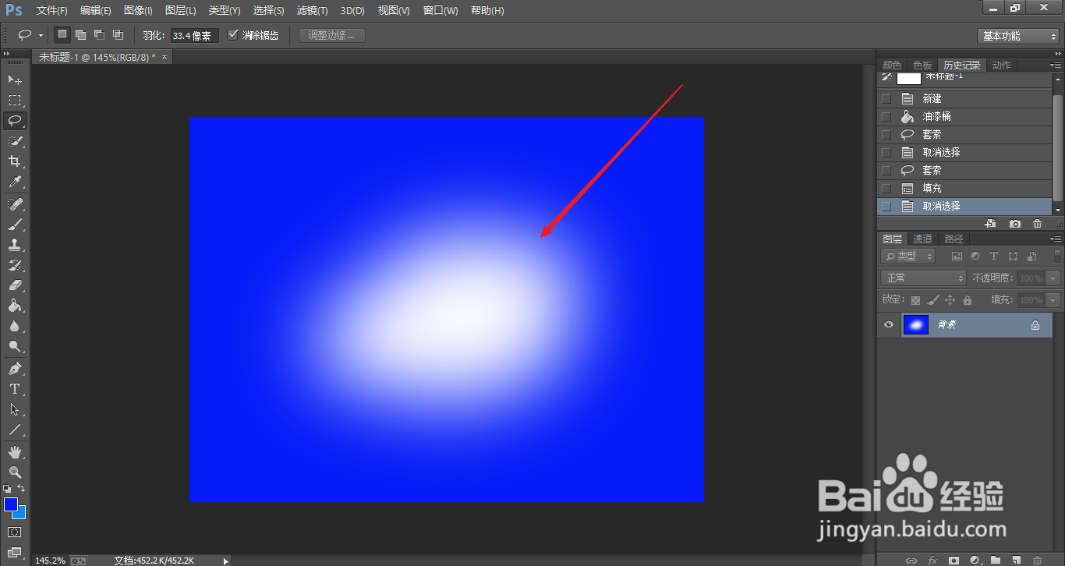The width and height of the screenshot is (1065, 566).
Task: Select the Clone Stamp tool
Action: [15, 244]
